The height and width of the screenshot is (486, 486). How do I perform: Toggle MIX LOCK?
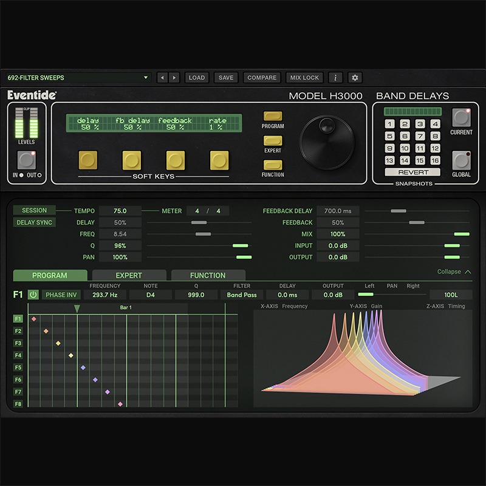tap(304, 78)
